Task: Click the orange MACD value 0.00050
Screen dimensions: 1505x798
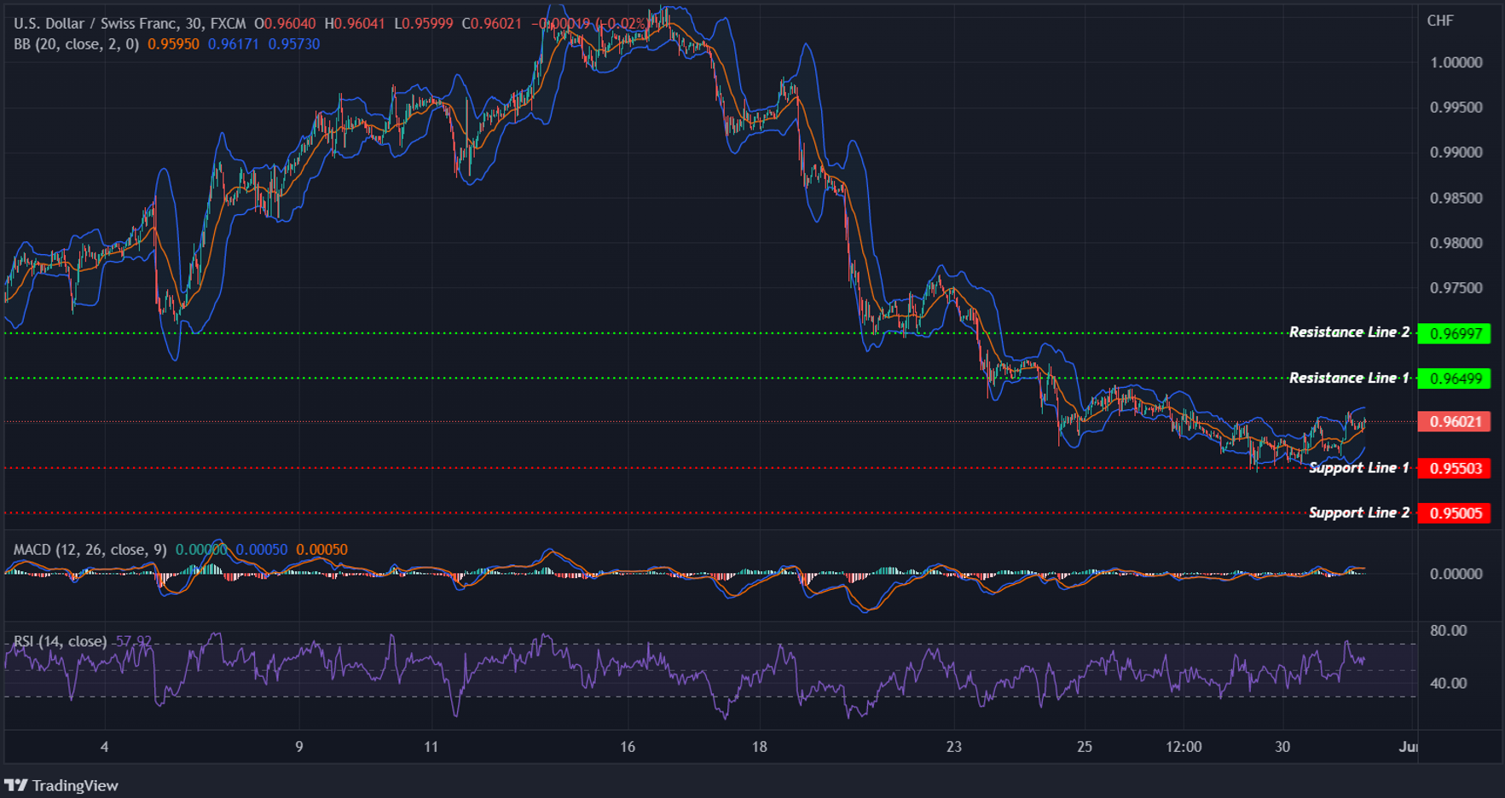Action: click(x=321, y=550)
